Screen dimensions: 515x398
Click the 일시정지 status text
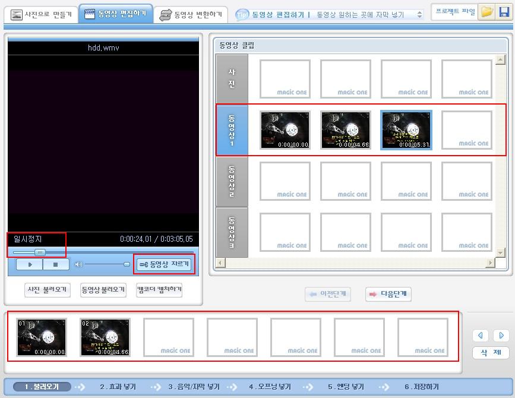tap(27, 239)
